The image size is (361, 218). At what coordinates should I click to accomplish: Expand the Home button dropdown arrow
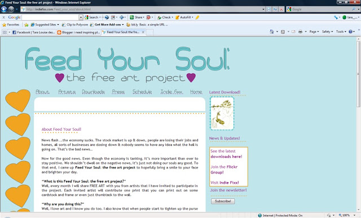[277, 32]
